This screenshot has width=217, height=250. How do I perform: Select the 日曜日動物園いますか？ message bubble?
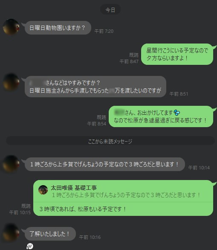(x=58, y=28)
